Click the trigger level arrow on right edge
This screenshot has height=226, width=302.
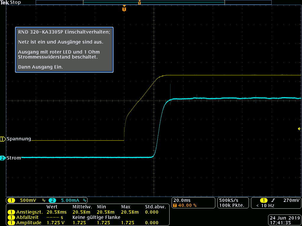click(300, 129)
